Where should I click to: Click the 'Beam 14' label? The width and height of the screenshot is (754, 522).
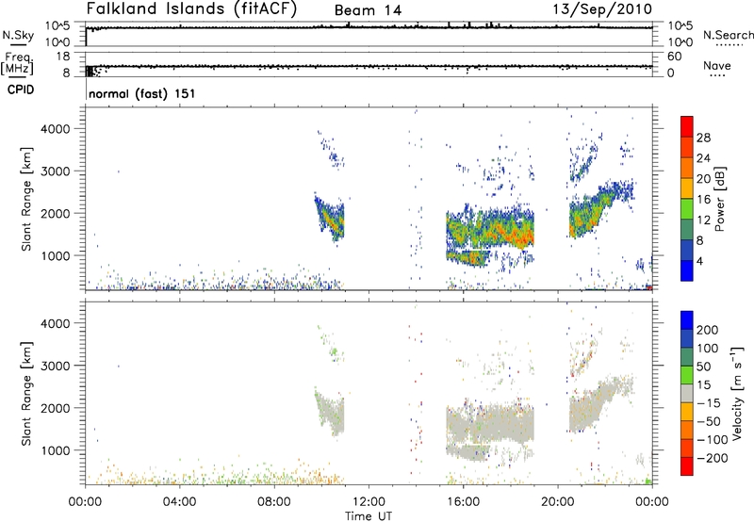point(368,10)
